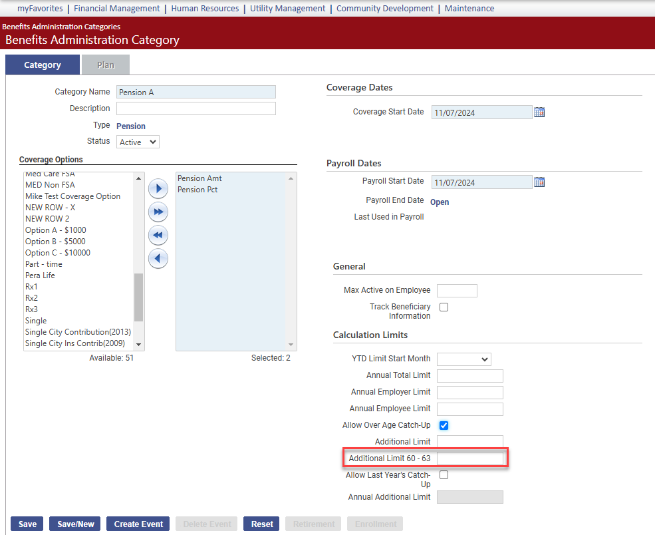Click Annual Additional Limit field
This screenshot has width=655, height=535.
[470, 497]
